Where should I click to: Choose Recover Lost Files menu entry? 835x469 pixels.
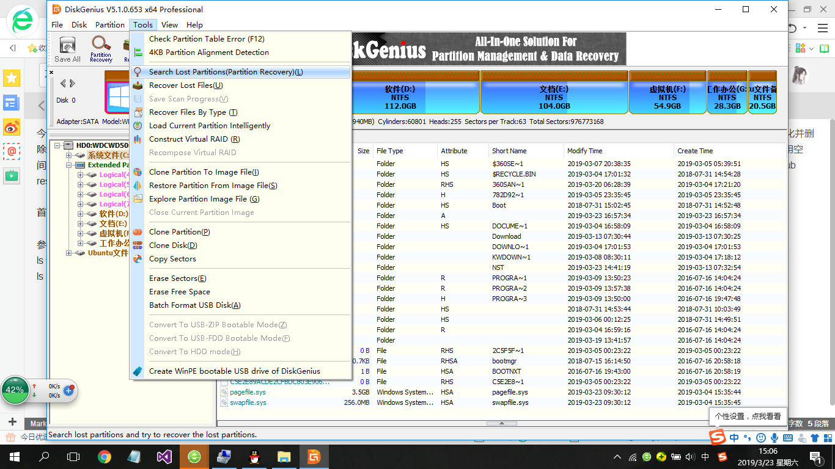point(241,85)
